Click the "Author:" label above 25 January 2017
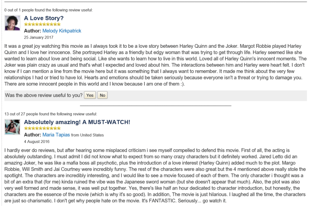314x206 pixels. (x=32, y=31)
